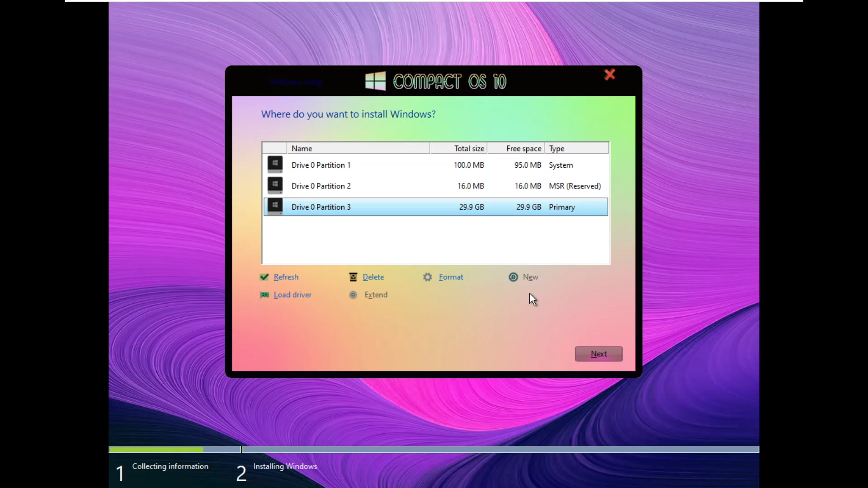Click the Collecting information progress bar
Image resolution: width=868 pixels, height=488 pixels.
(x=175, y=450)
